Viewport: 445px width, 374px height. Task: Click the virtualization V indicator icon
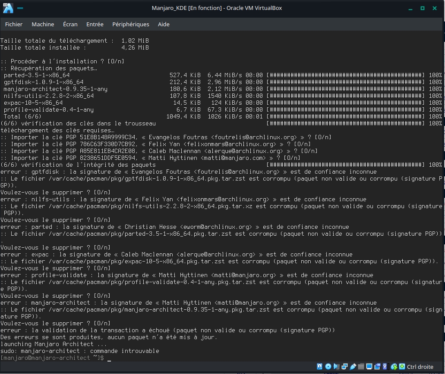(x=385, y=367)
